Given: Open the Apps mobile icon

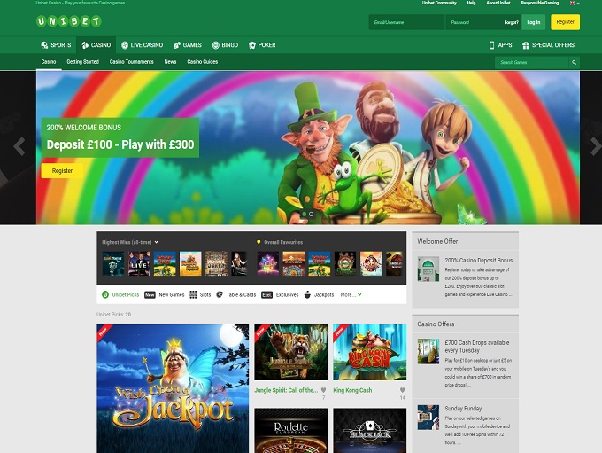Looking at the screenshot, I should pyautogui.click(x=491, y=44).
